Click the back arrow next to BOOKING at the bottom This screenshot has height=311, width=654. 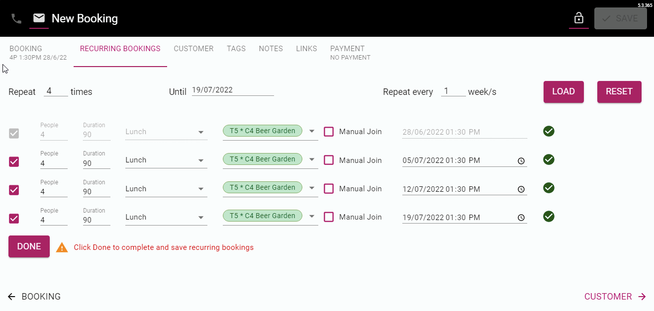(11, 296)
